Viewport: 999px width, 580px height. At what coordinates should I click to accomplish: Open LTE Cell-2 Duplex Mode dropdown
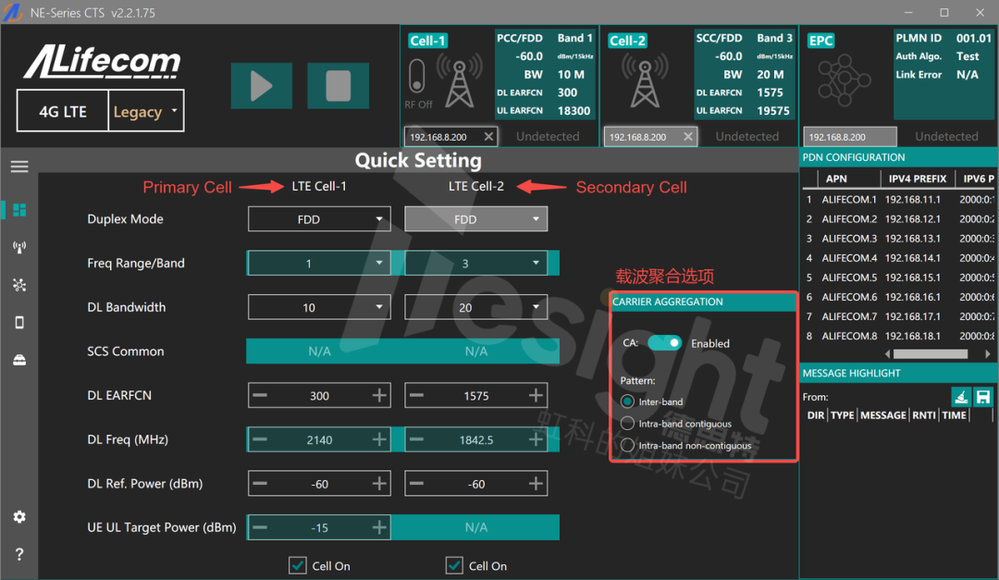tap(476, 219)
